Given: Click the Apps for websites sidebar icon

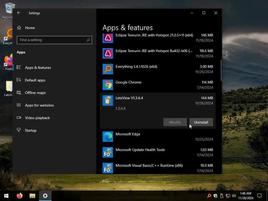Looking at the screenshot, I should coord(19,105).
